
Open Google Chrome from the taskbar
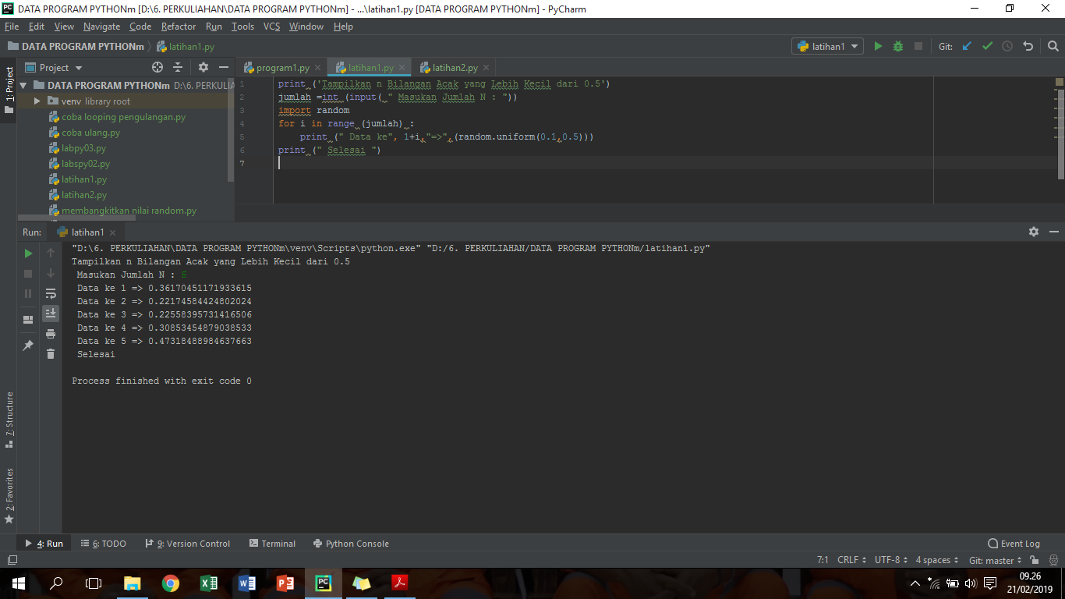pos(171,583)
